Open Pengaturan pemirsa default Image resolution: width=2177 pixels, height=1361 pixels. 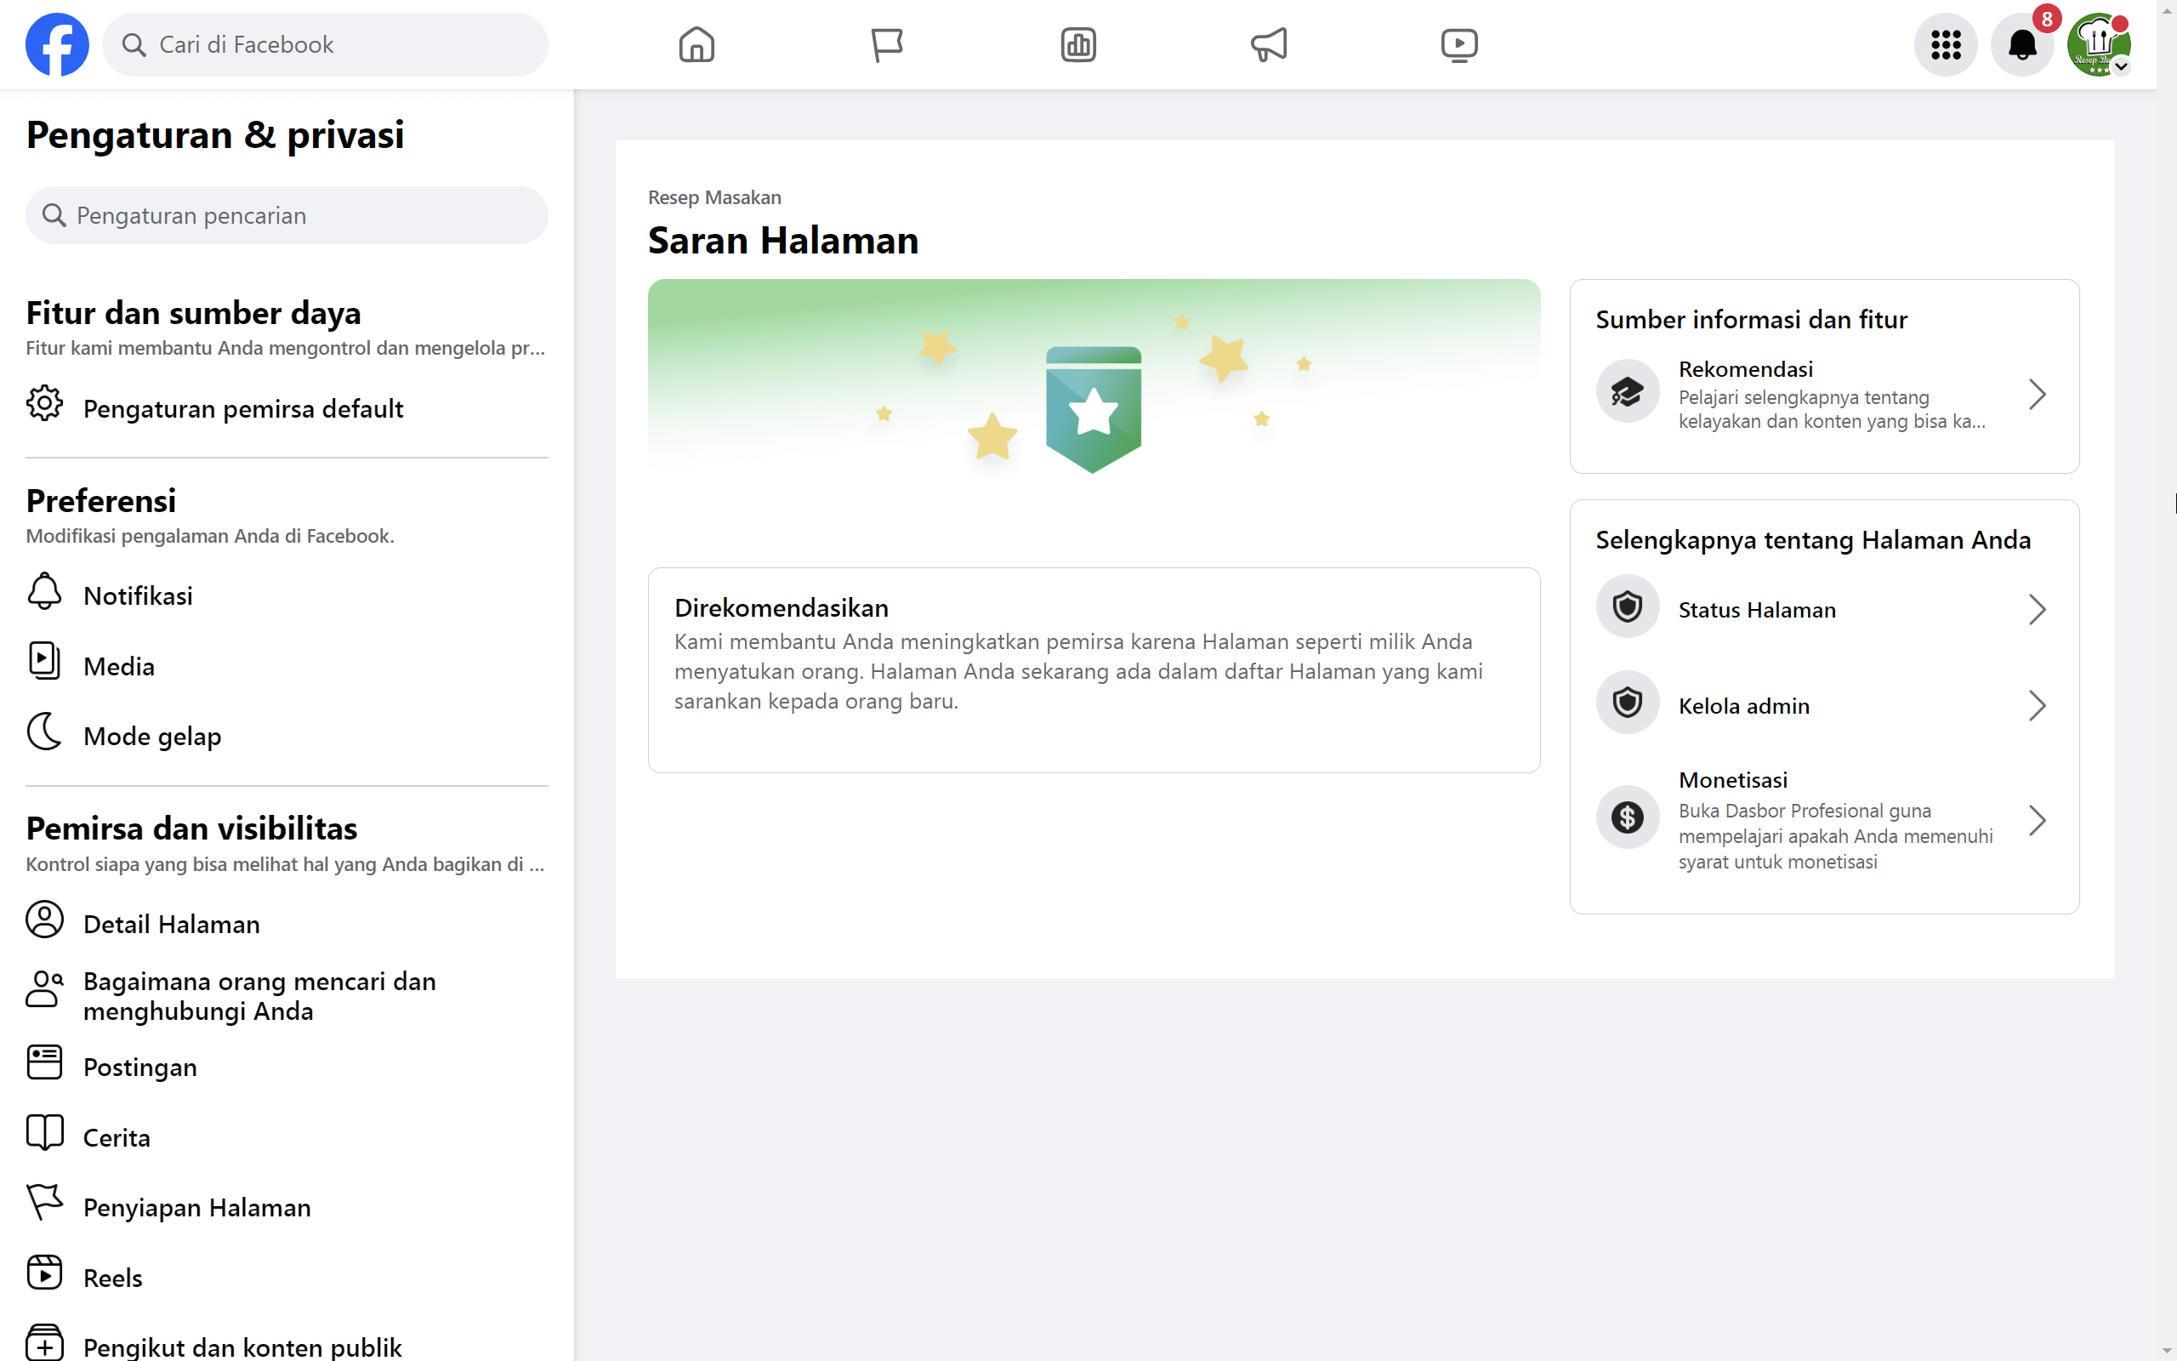[x=243, y=407]
